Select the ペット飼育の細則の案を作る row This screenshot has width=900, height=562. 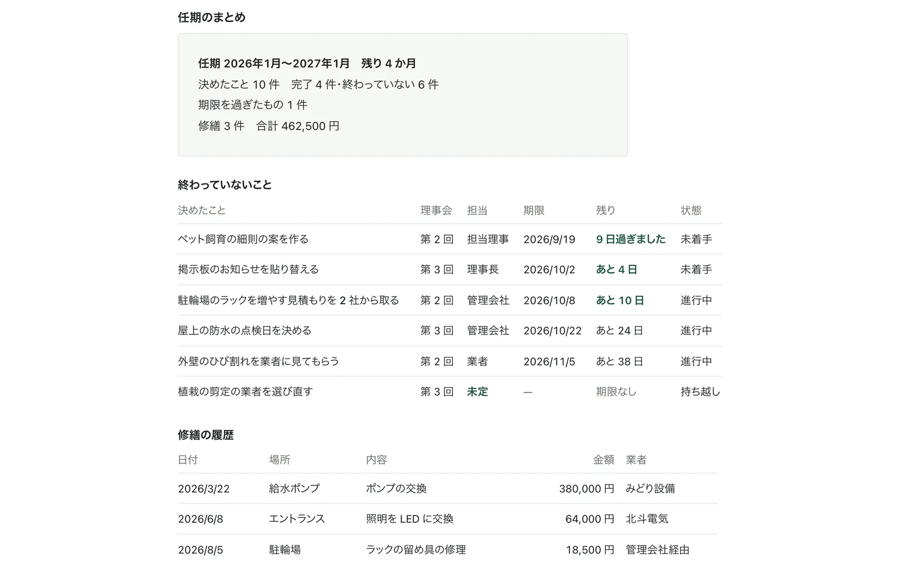pos(450,239)
